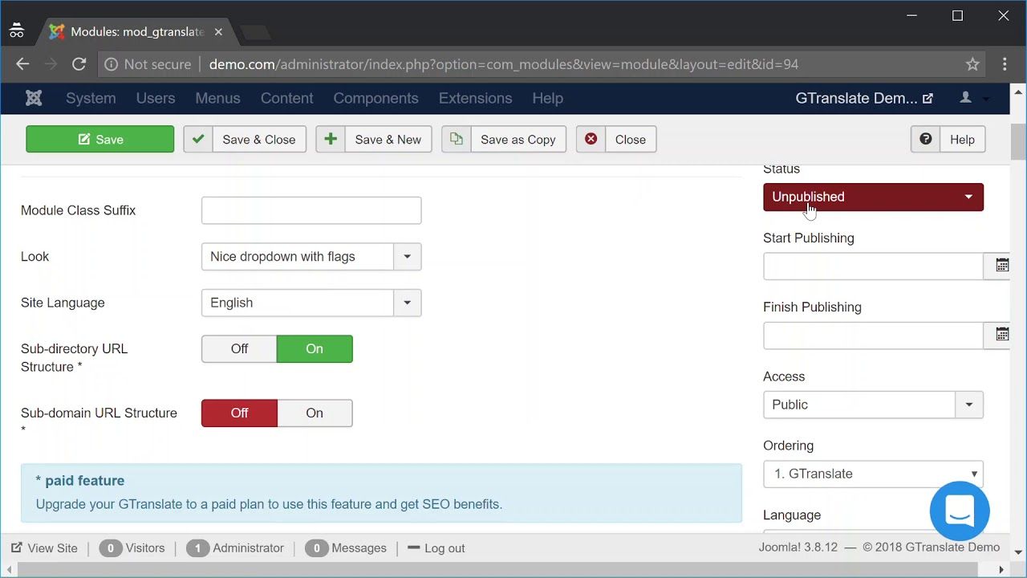Open the Help menu in navbar
The image size is (1027, 578).
click(547, 98)
